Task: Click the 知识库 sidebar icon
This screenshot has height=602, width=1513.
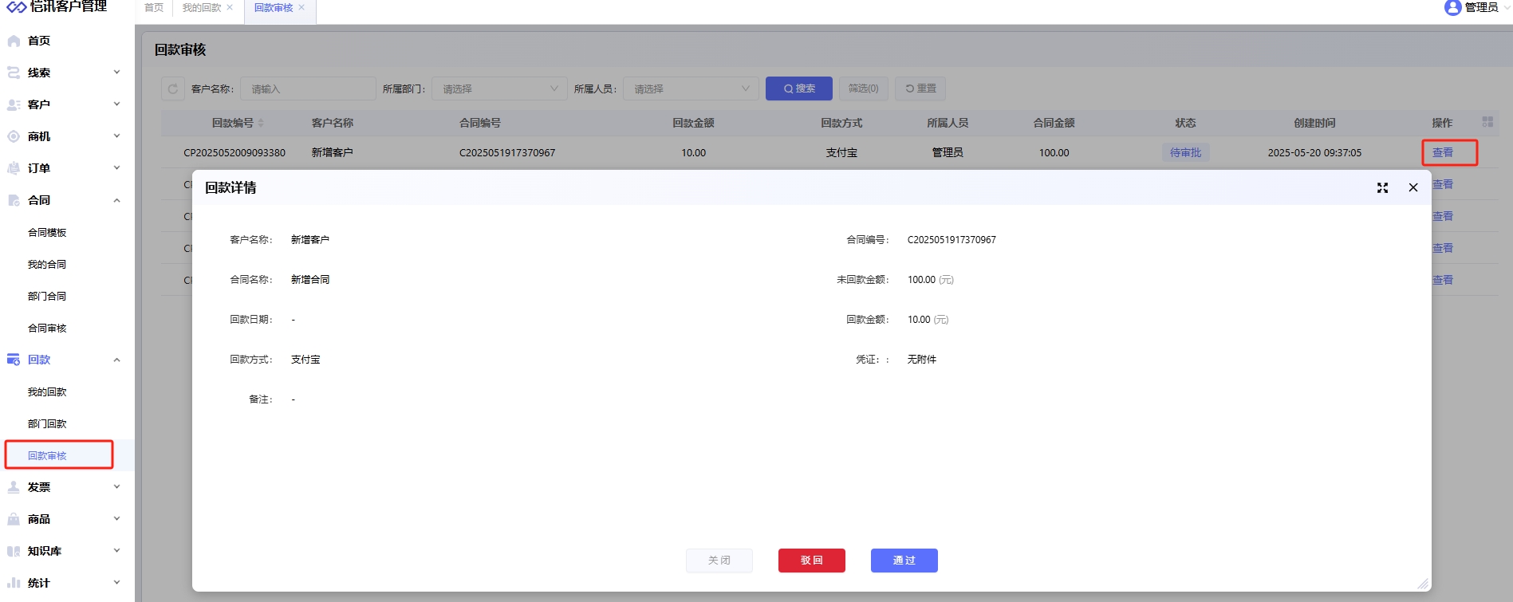Action: point(14,551)
